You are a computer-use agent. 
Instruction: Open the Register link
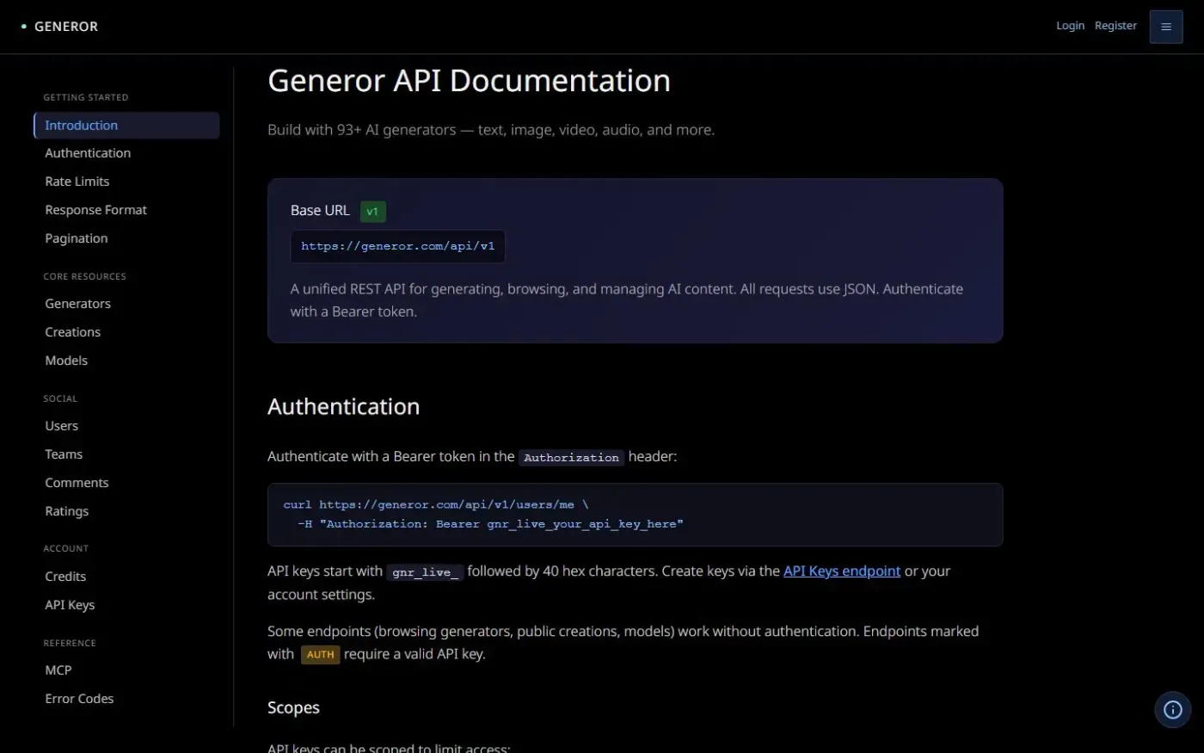coord(1115,26)
